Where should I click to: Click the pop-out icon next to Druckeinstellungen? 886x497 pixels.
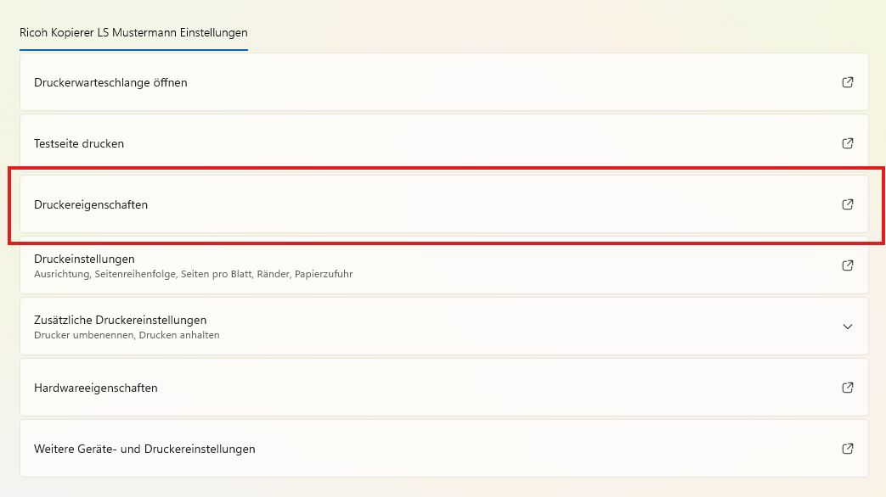(847, 265)
